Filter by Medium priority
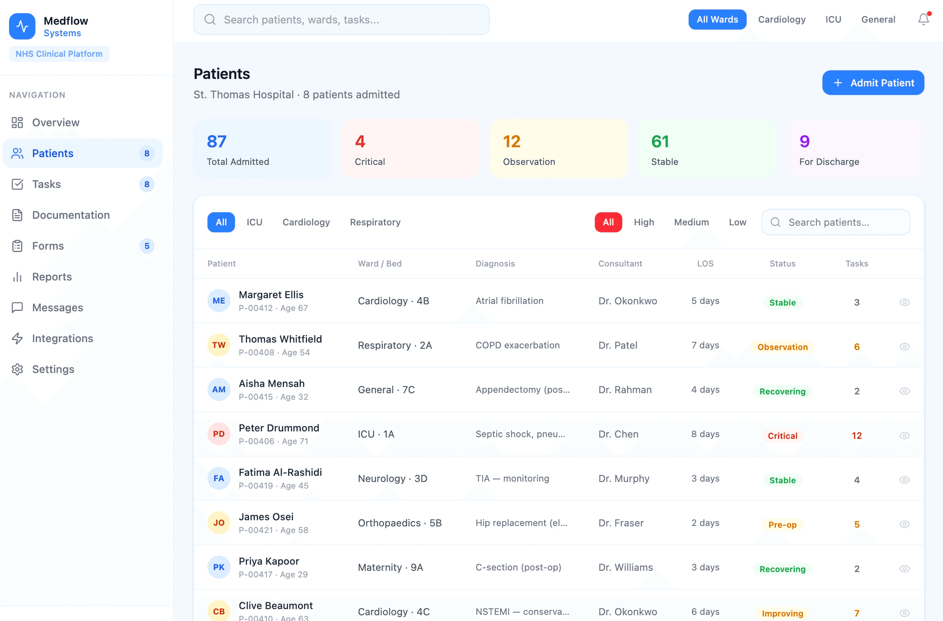The height and width of the screenshot is (621, 943). (691, 222)
